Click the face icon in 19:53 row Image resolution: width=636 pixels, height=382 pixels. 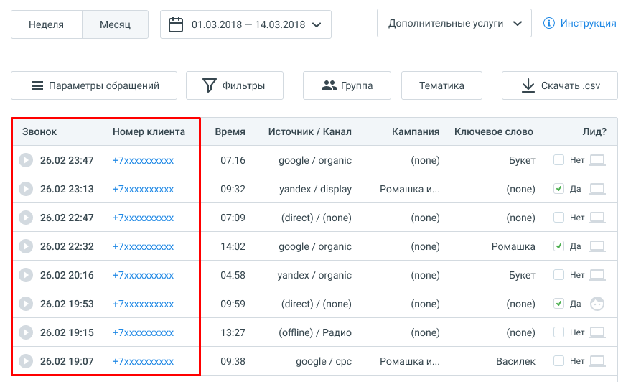click(597, 304)
